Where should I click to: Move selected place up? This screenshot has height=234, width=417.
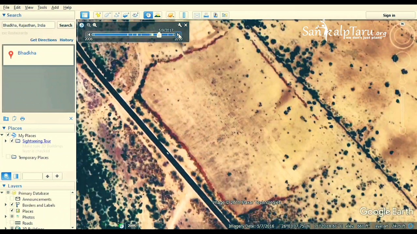48,176
